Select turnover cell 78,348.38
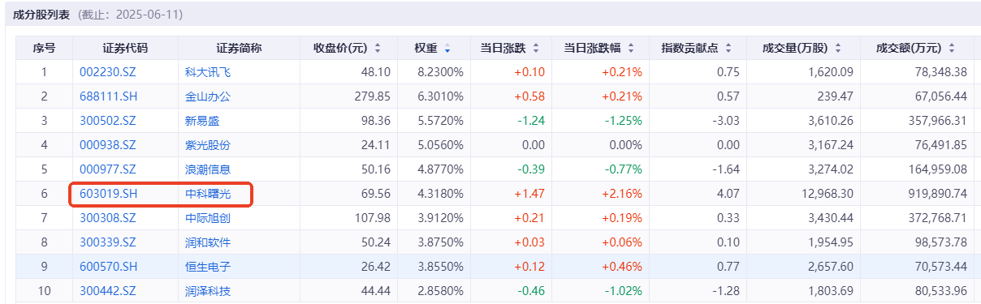The image size is (981, 304). coord(941,72)
